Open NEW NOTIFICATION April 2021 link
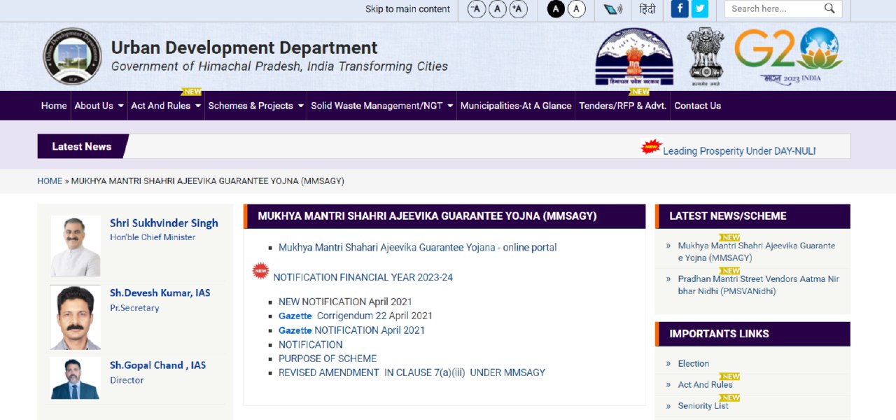This screenshot has height=420, width=896. tap(345, 302)
